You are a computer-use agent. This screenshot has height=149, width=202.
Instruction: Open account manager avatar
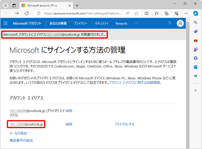coord(180,23)
